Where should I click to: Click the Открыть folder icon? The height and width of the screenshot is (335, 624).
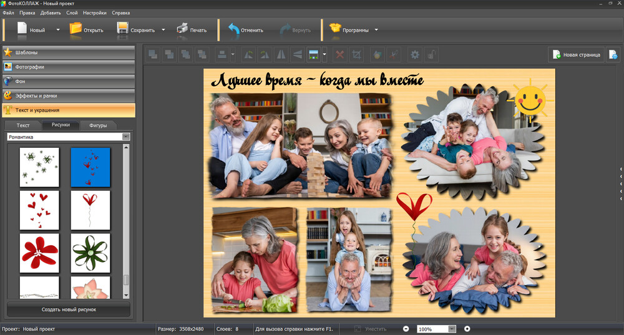(x=76, y=29)
